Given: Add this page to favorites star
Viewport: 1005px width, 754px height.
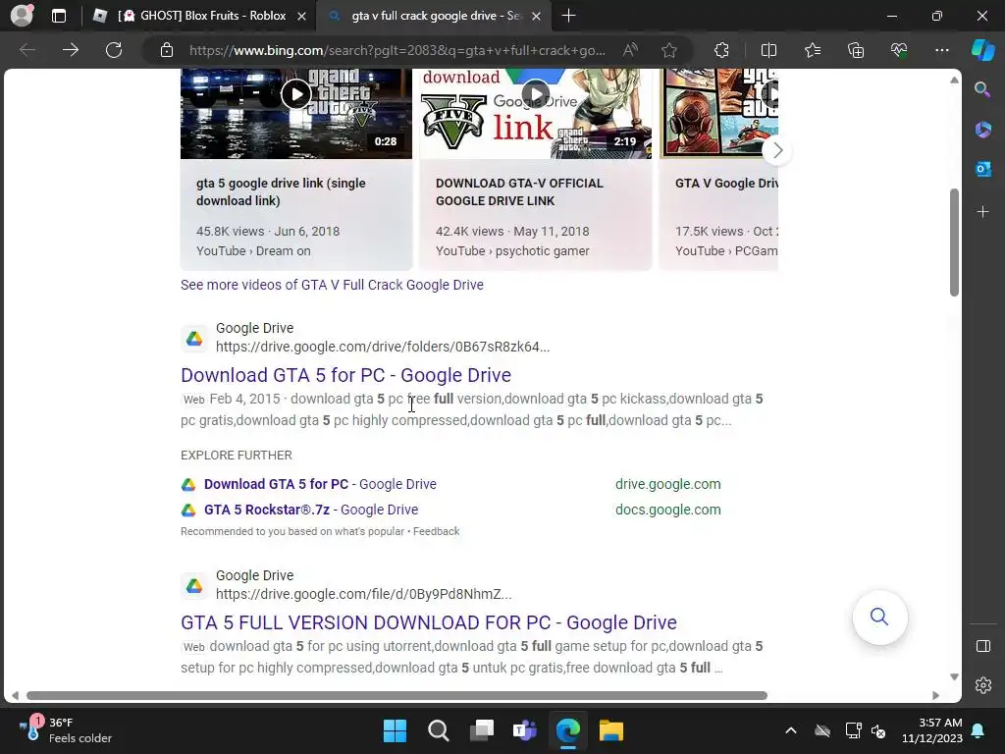Looking at the screenshot, I should click(669, 50).
